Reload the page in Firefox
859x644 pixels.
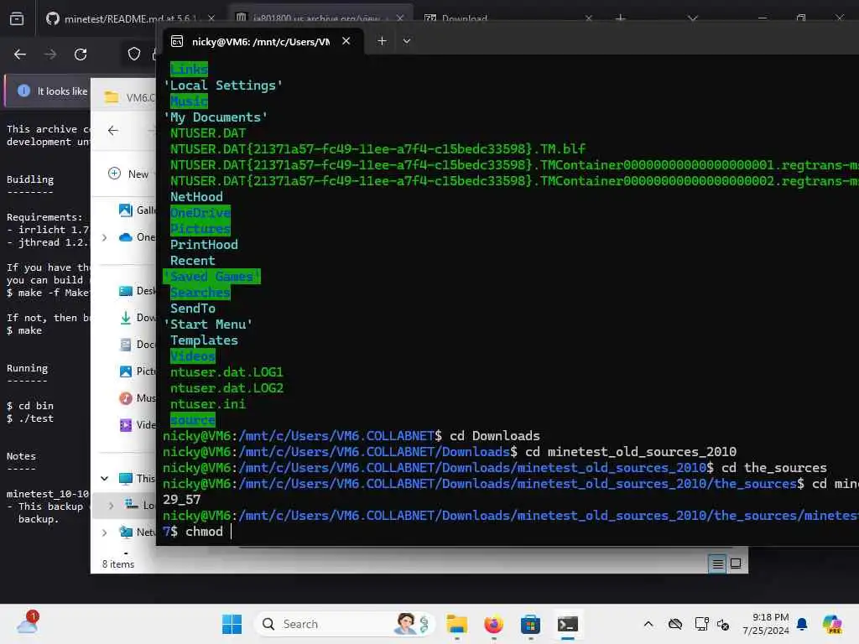pyautogui.click(x=81, y=55)
